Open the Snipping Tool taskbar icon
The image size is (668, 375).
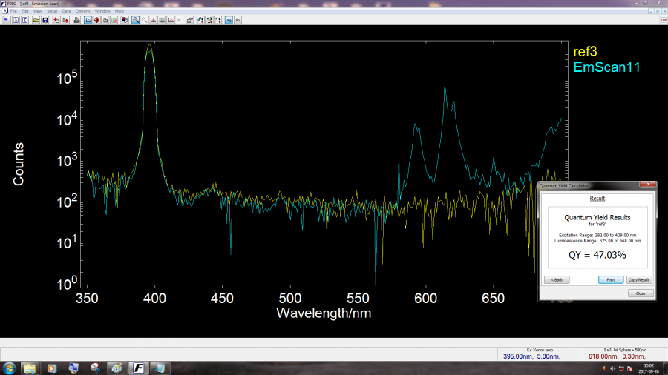point(95,368)
